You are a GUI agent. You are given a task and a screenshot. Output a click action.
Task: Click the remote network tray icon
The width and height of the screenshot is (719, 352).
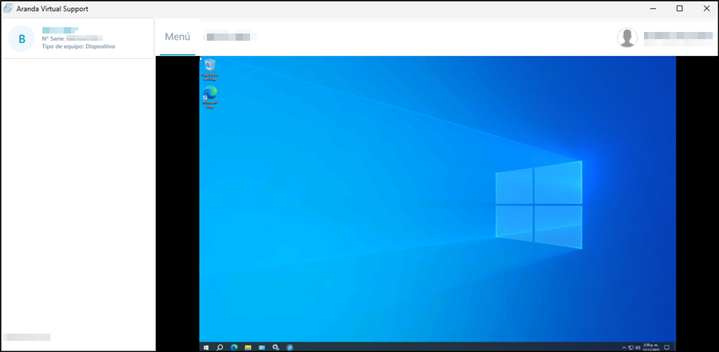click(631, 347)
